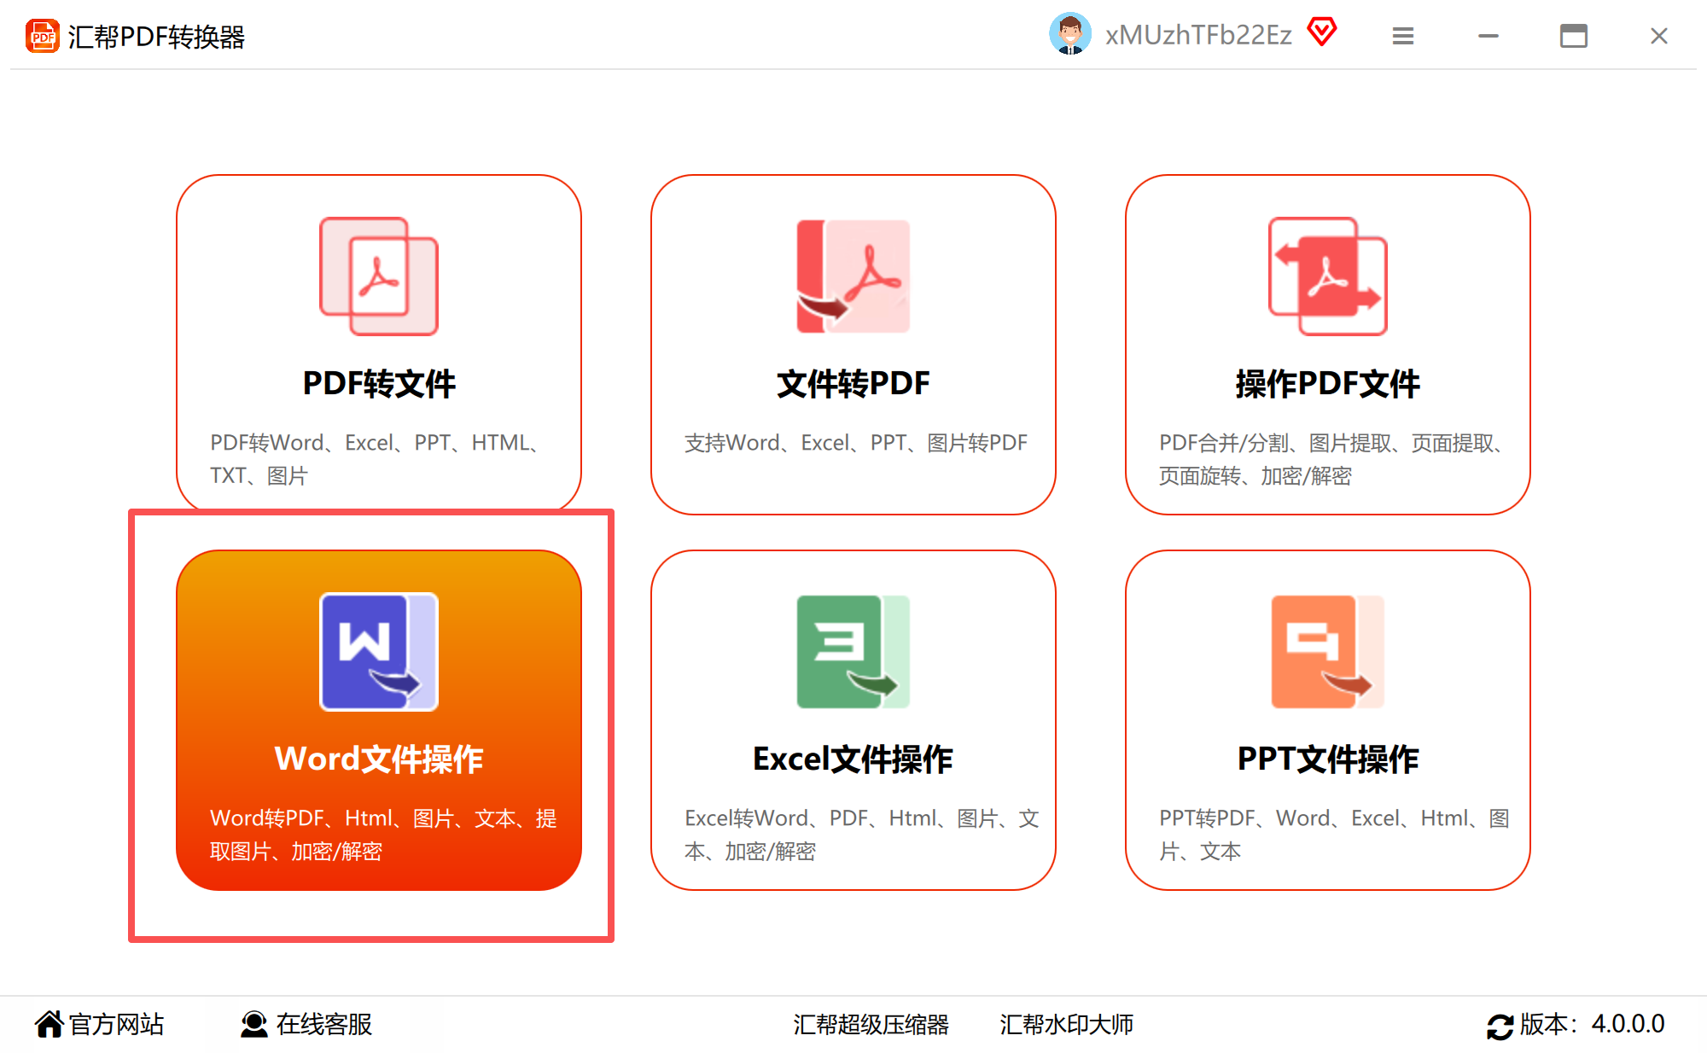This screenshot has width=1707, height=1053.
Task: Click the red VIP diamond badge
Action: tap(1321, 32)
